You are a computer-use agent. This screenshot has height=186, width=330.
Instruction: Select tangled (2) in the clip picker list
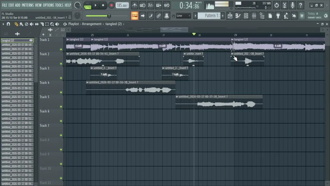[17, 40]
